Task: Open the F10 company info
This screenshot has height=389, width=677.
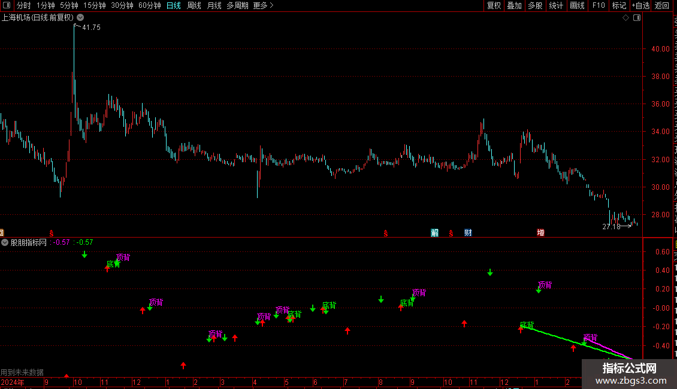Action: tap(599, 5)
